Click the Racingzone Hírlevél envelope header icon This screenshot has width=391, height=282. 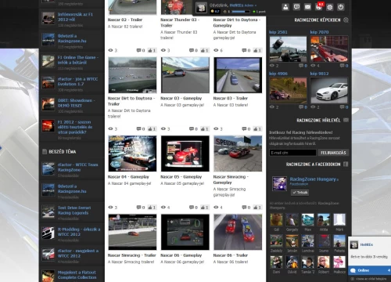point(346,120)
